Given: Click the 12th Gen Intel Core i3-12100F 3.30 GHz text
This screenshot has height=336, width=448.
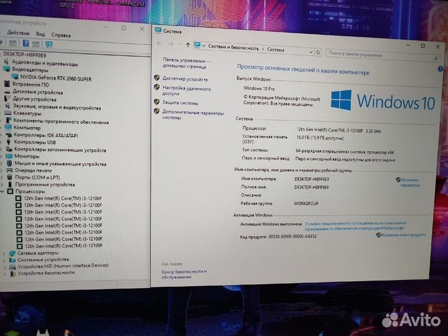Looking at the screenshot, I should 338,130.
